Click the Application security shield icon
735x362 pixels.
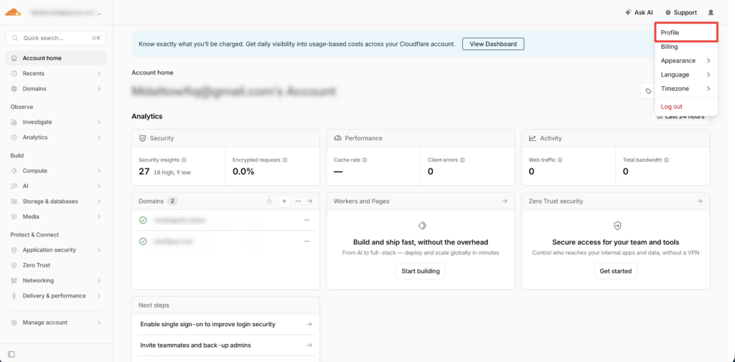pos(14,250)
